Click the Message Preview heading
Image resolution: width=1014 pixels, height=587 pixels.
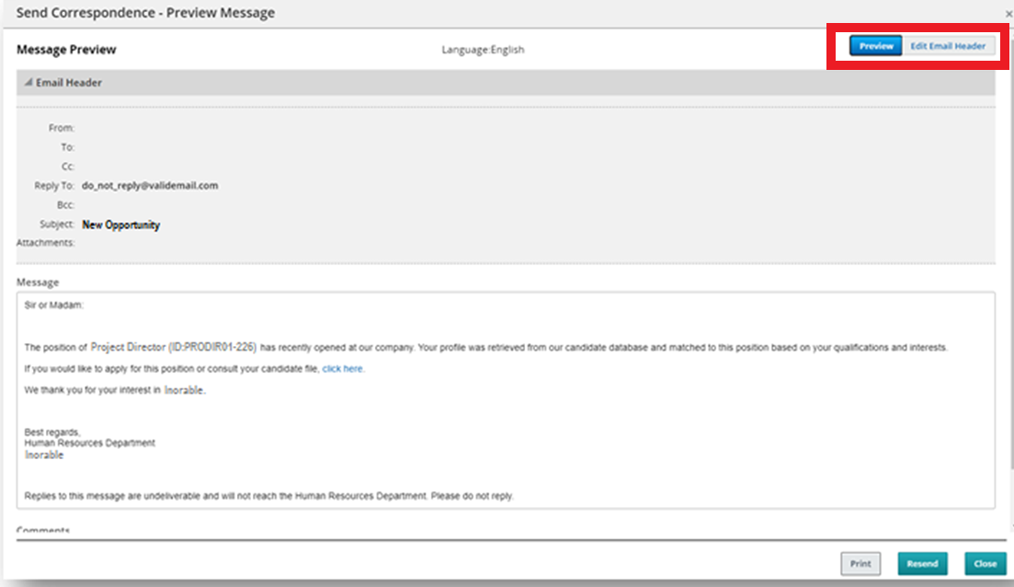click(66, 50)
